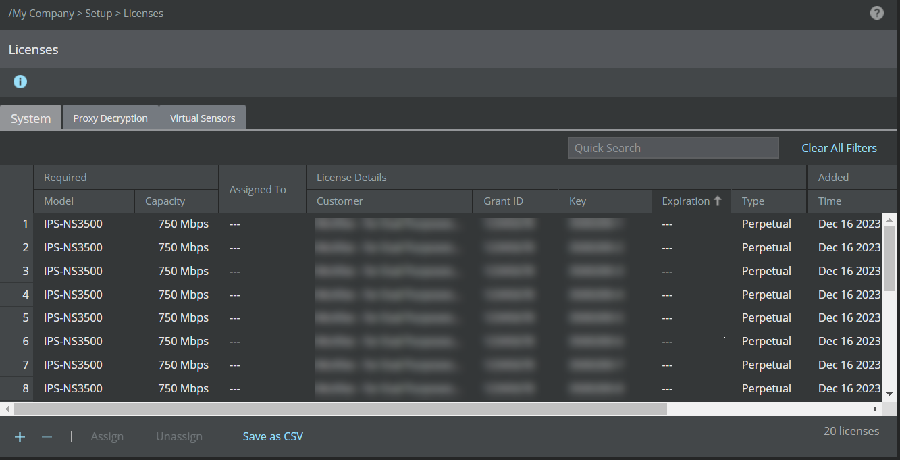This screenshot has height=460, width=900.
Task: Click the vertical scrollbar up arrow
Action: [889, 220]
